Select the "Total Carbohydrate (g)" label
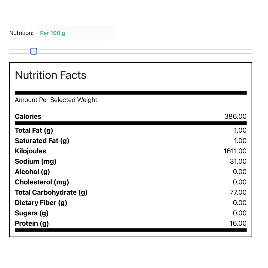 click(51, 192)
